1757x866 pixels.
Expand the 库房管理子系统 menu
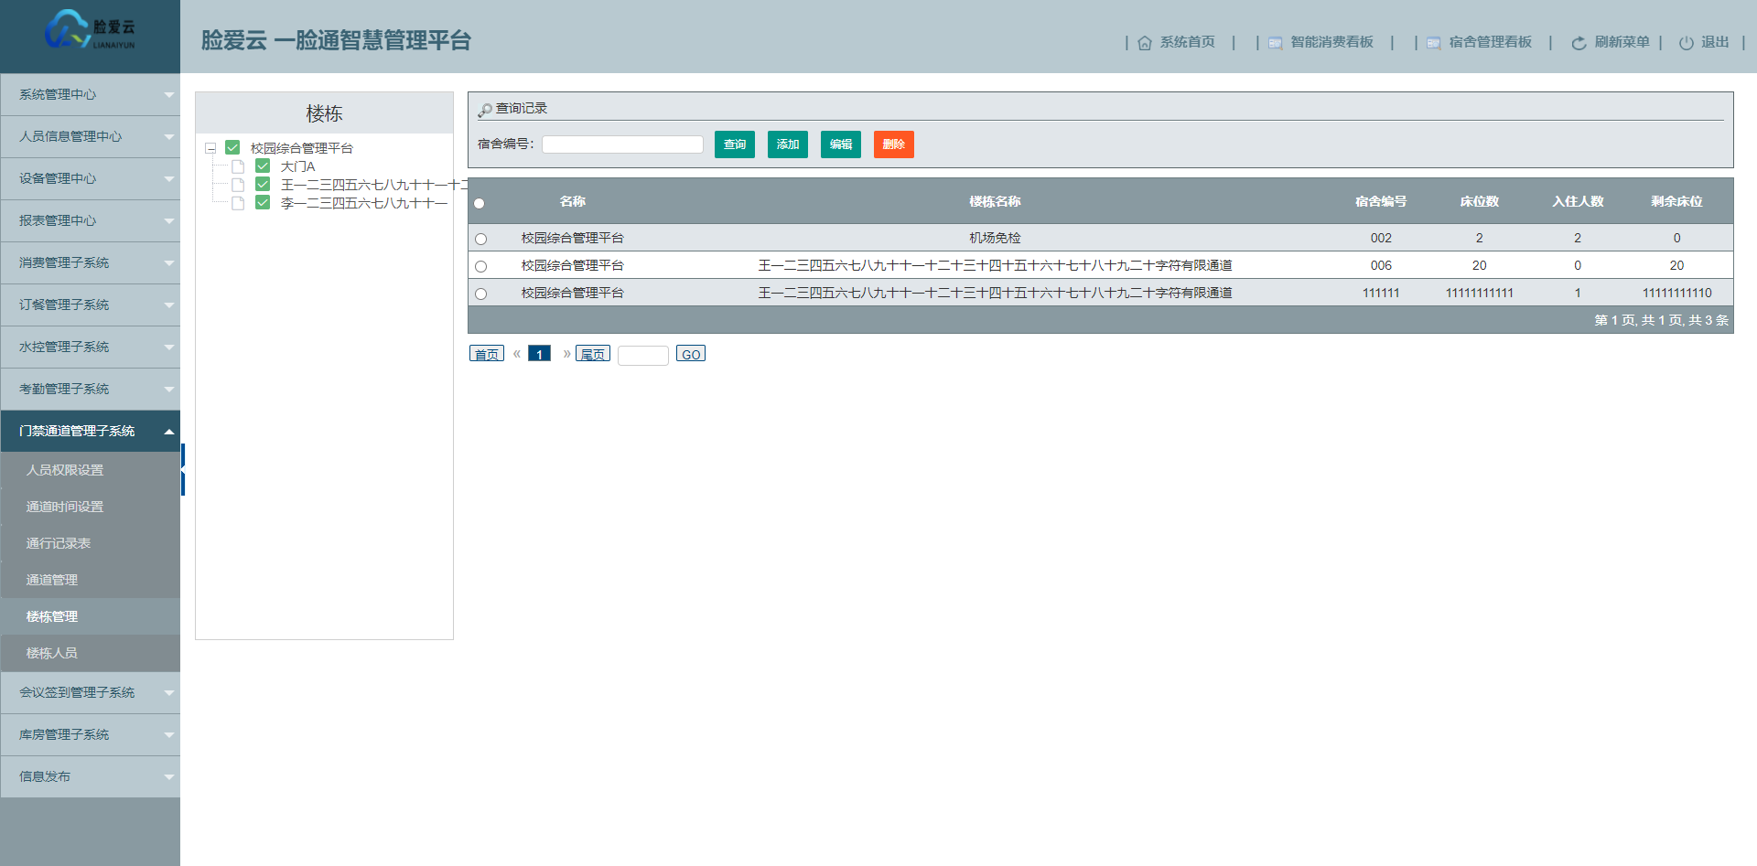pyautogui.click(x=90, y=734)
